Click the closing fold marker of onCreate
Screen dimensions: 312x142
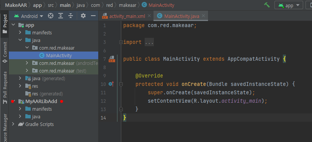(x=121, y=109)
